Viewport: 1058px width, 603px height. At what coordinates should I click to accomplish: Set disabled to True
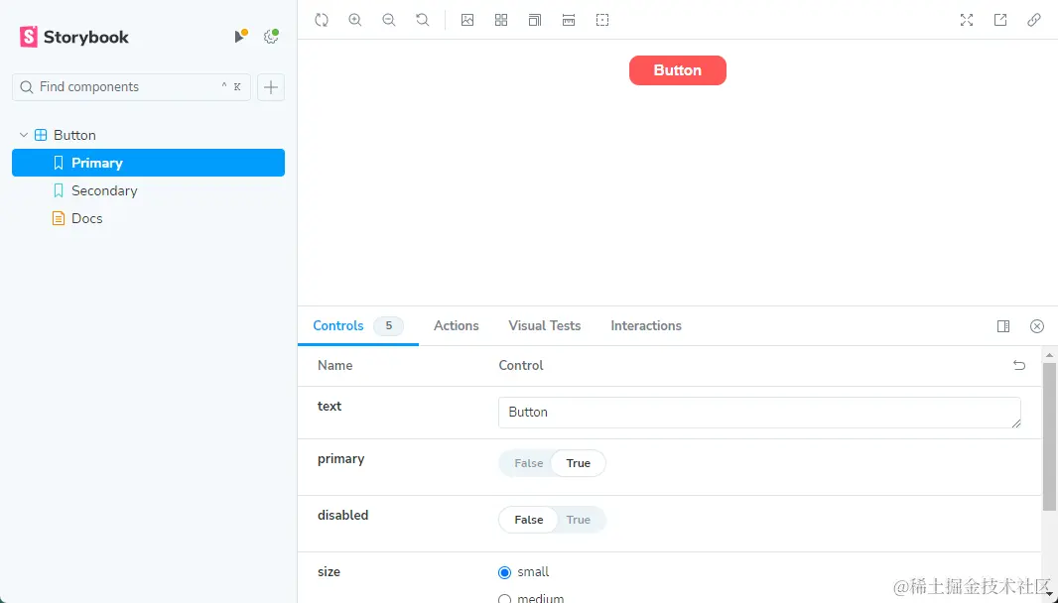coord(579,520)
